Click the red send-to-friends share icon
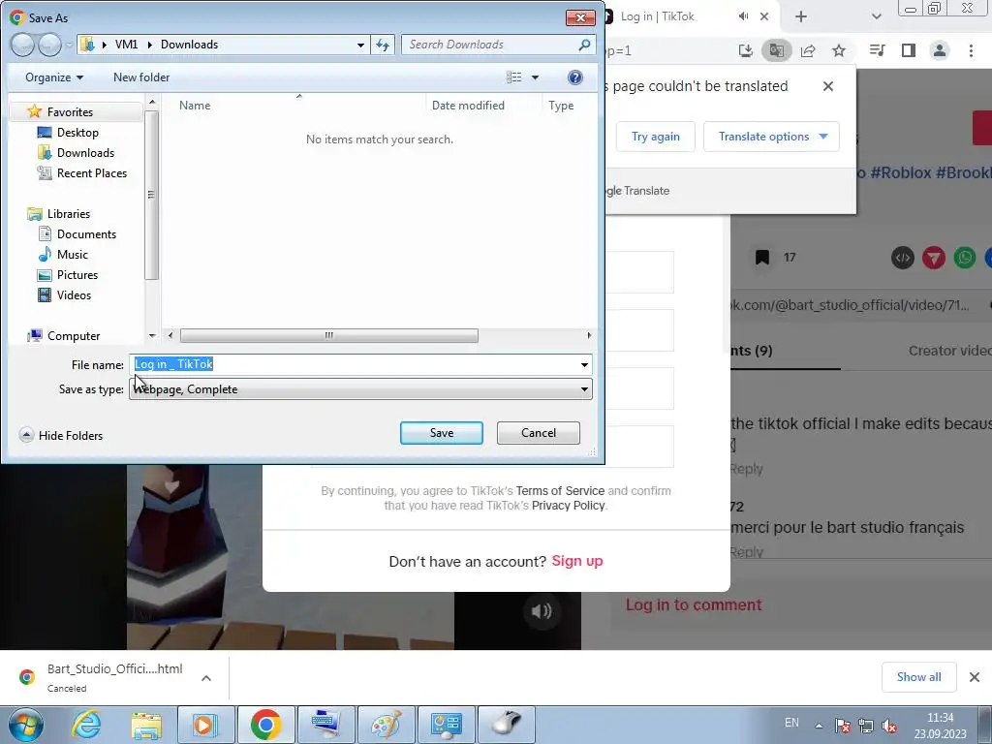The image size is (992, 744). click(x=934, y=258)
